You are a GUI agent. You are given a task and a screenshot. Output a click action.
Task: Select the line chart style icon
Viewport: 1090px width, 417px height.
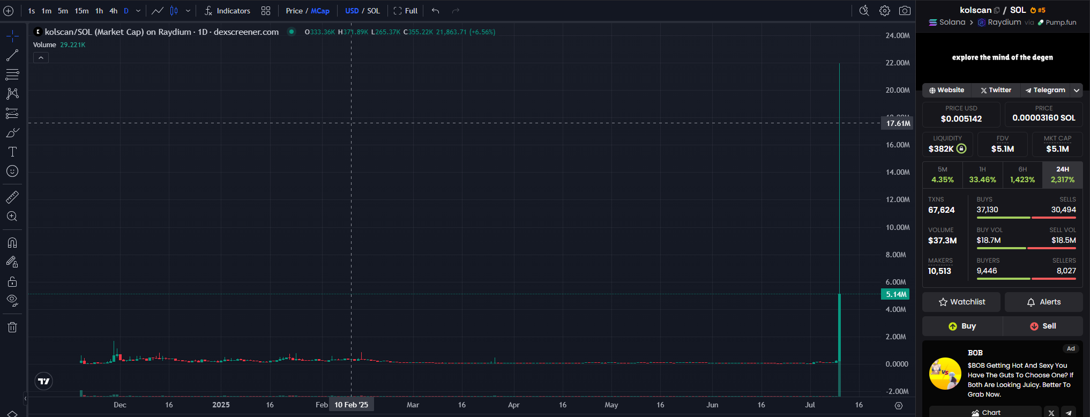pyautogui.click(x=158, y=11)
